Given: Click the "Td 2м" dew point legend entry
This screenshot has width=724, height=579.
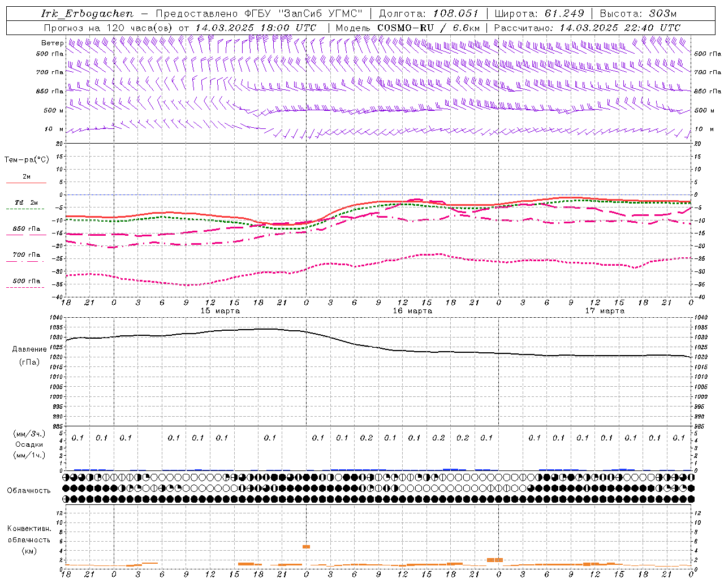Looking at the screenshot, I should pos(26,202).
